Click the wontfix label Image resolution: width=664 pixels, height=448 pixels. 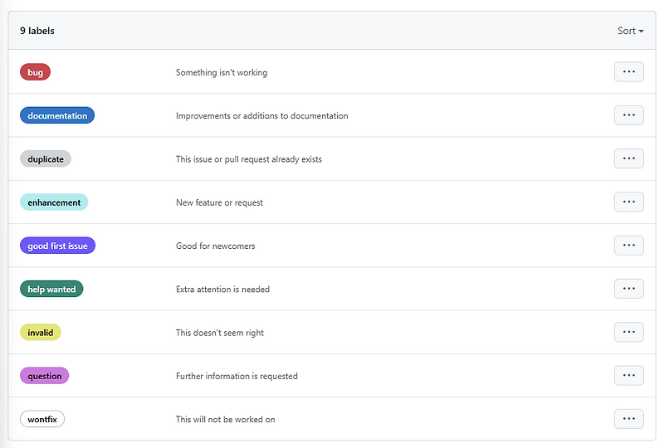42,419
